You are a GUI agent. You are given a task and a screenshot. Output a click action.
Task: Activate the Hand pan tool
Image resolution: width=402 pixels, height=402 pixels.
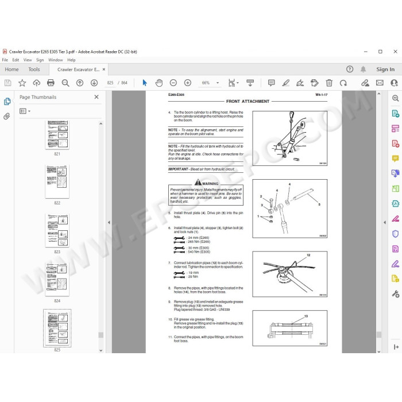pyautogui.click(x=159, y=83)
